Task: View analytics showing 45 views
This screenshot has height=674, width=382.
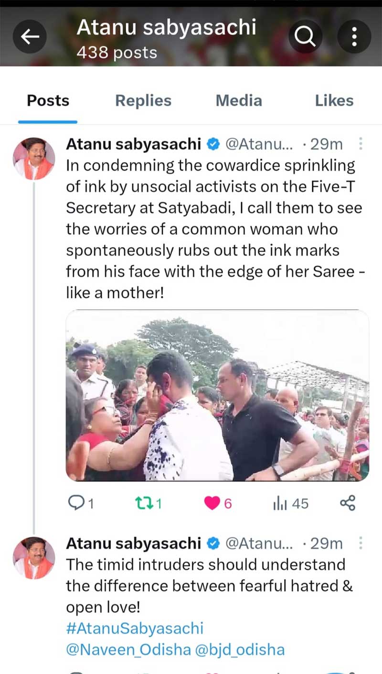Action: coord(290,503)
